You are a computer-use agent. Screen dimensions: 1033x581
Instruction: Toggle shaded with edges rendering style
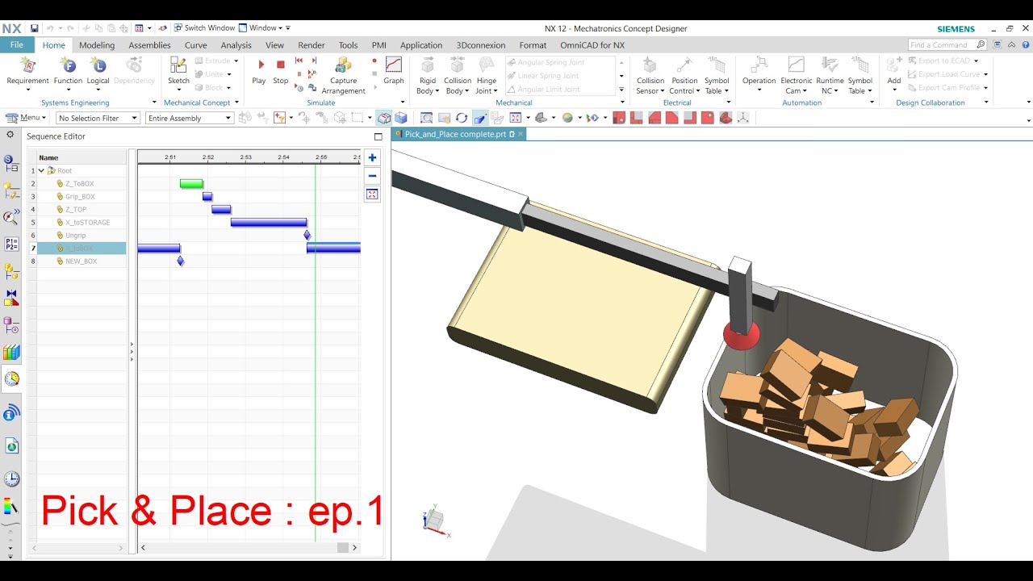[x=385, y=118]
